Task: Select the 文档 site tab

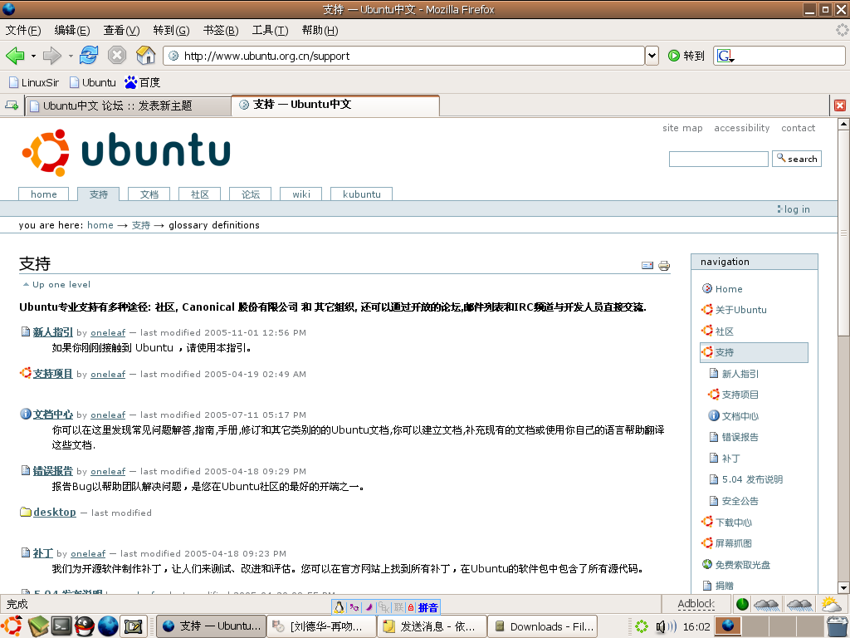Action: (149, 194)
